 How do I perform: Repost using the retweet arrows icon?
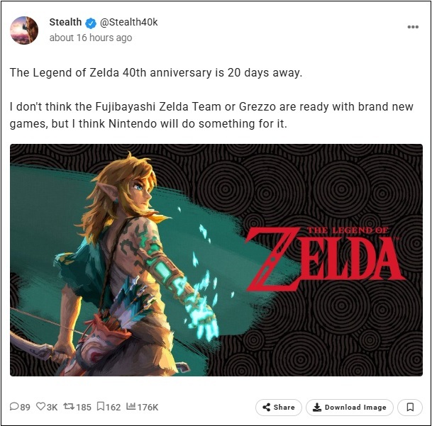click(x=70, y=407)
